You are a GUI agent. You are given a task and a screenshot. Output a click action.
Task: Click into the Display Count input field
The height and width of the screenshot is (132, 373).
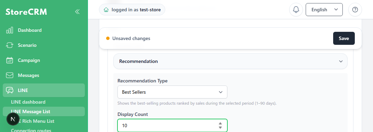coord(172,126)
